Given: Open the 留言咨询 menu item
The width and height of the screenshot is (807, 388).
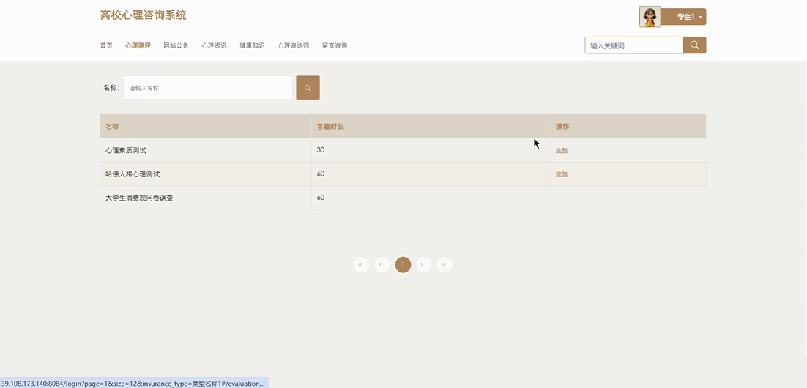Looking at the screenshot, I should tap(335, 45).
